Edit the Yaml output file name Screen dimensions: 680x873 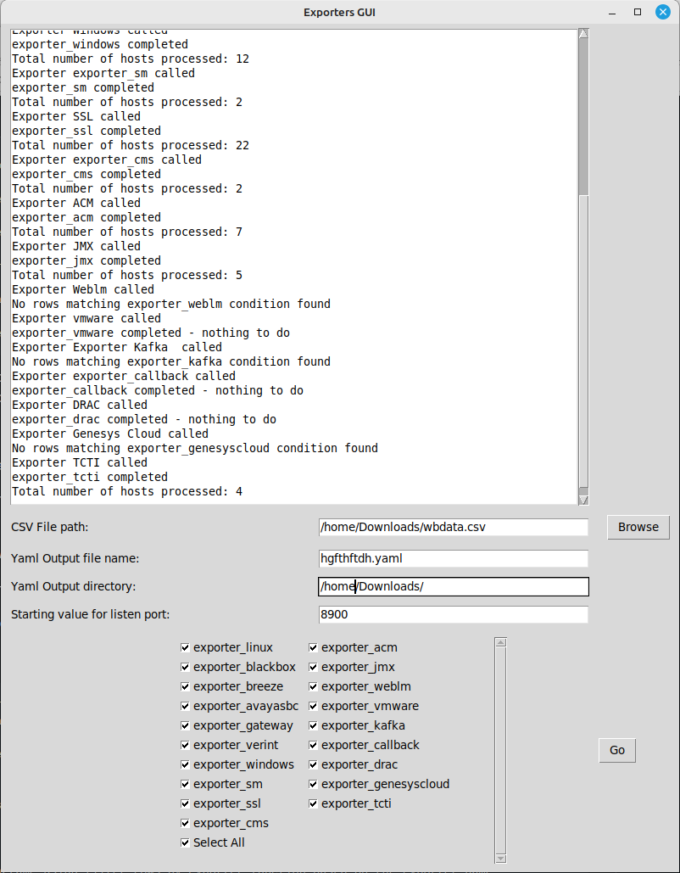point(453,558)
